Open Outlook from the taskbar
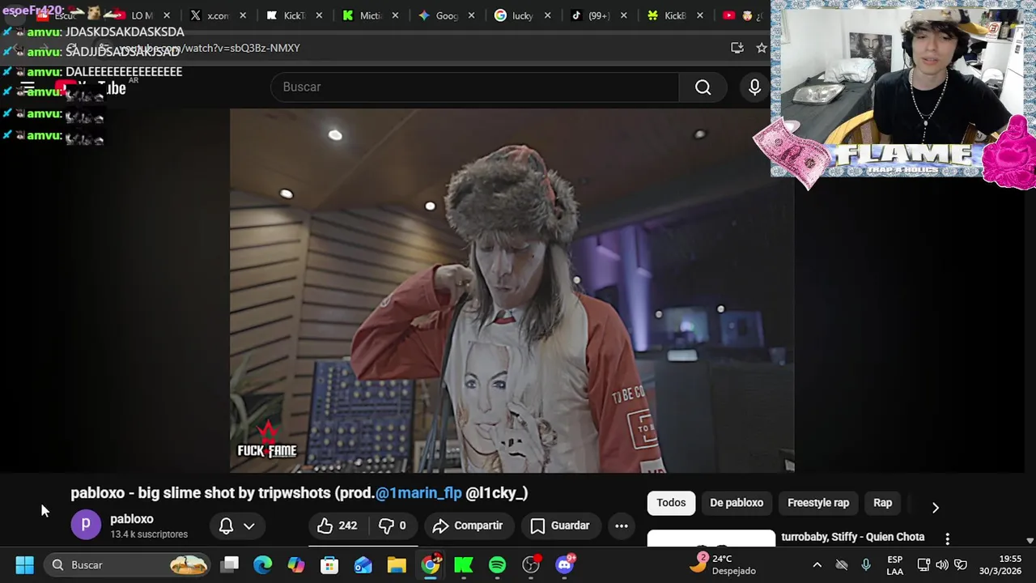This screenshot has width=1036, height=583. [x=363, y=564]
